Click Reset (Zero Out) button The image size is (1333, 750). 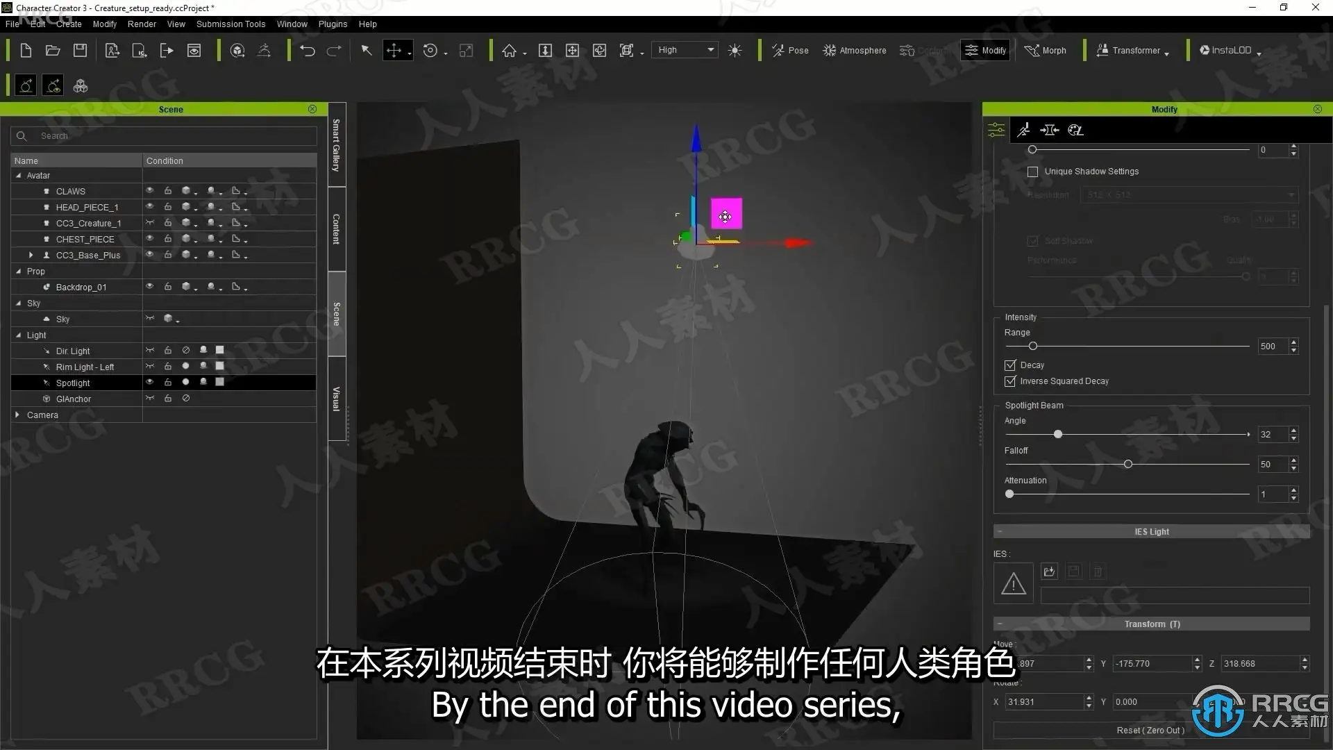(x=1151, y=730)
